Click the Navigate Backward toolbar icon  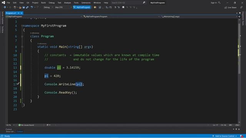pyautogui.click(x=5, y=7)
